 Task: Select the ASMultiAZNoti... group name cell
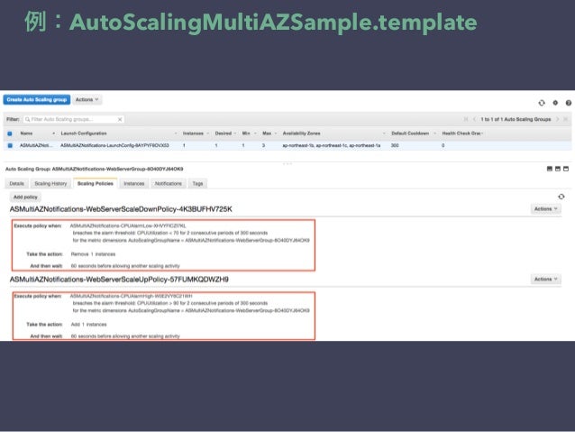click(x=36, y=146)
